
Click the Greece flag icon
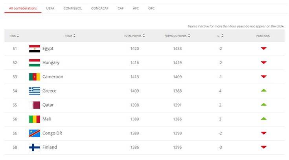point(35,91)
